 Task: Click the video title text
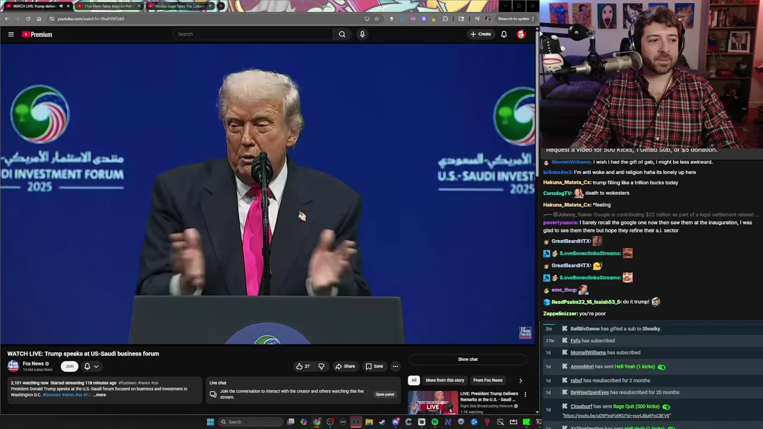83,354
